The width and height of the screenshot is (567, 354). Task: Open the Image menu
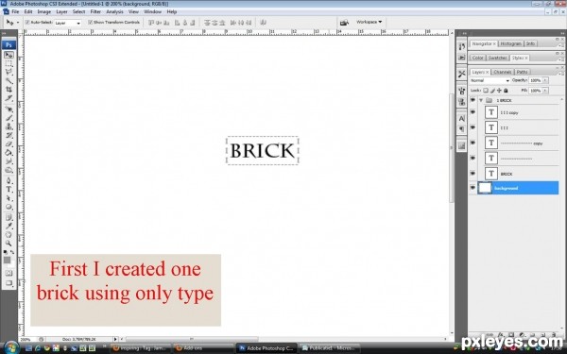coord(44,12)
